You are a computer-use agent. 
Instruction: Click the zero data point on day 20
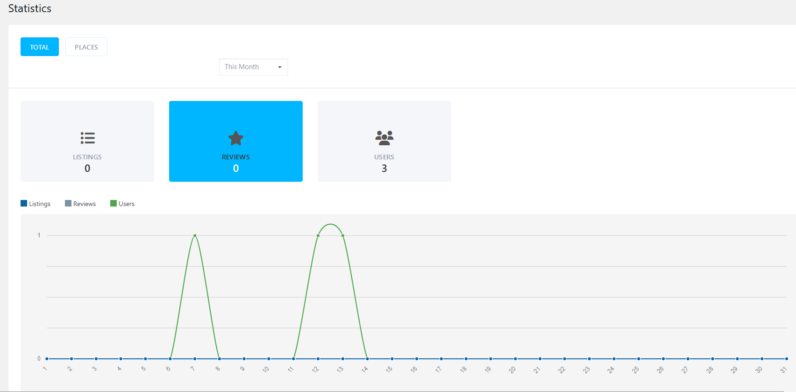click(x=515, y=359)
